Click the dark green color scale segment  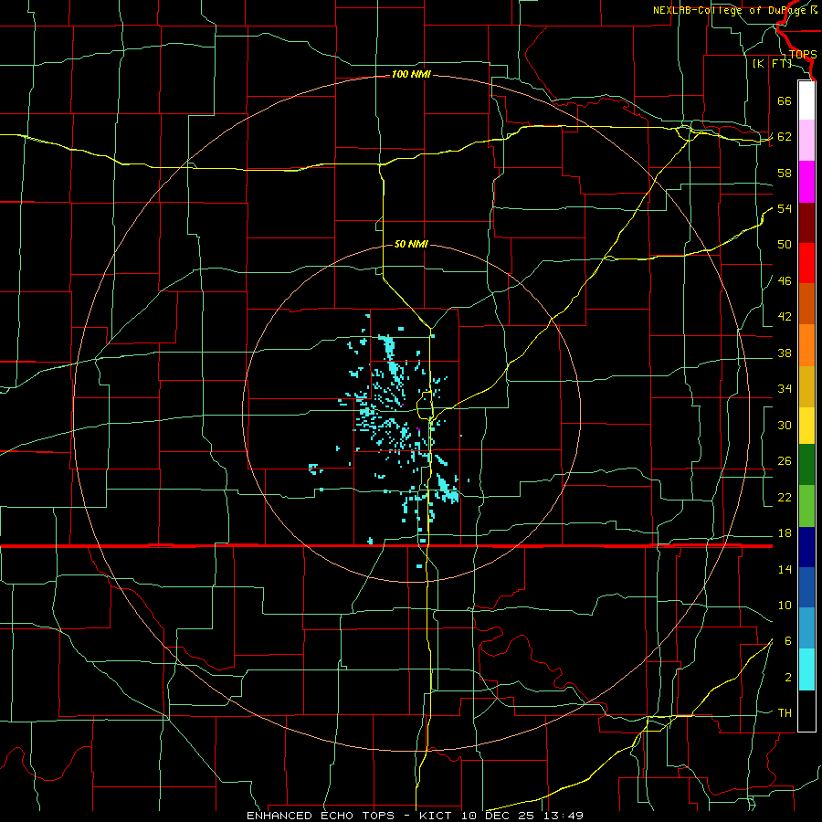click(806, 465)
